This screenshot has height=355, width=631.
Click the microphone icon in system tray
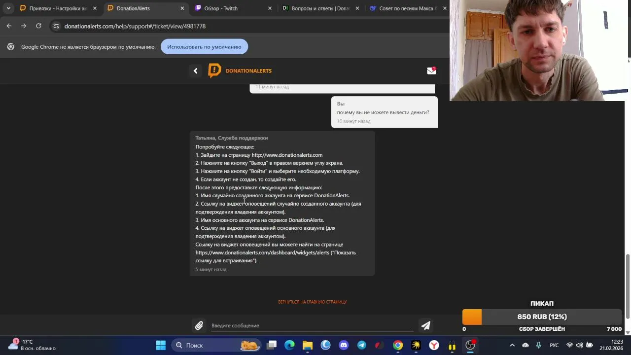coord(538,345)
